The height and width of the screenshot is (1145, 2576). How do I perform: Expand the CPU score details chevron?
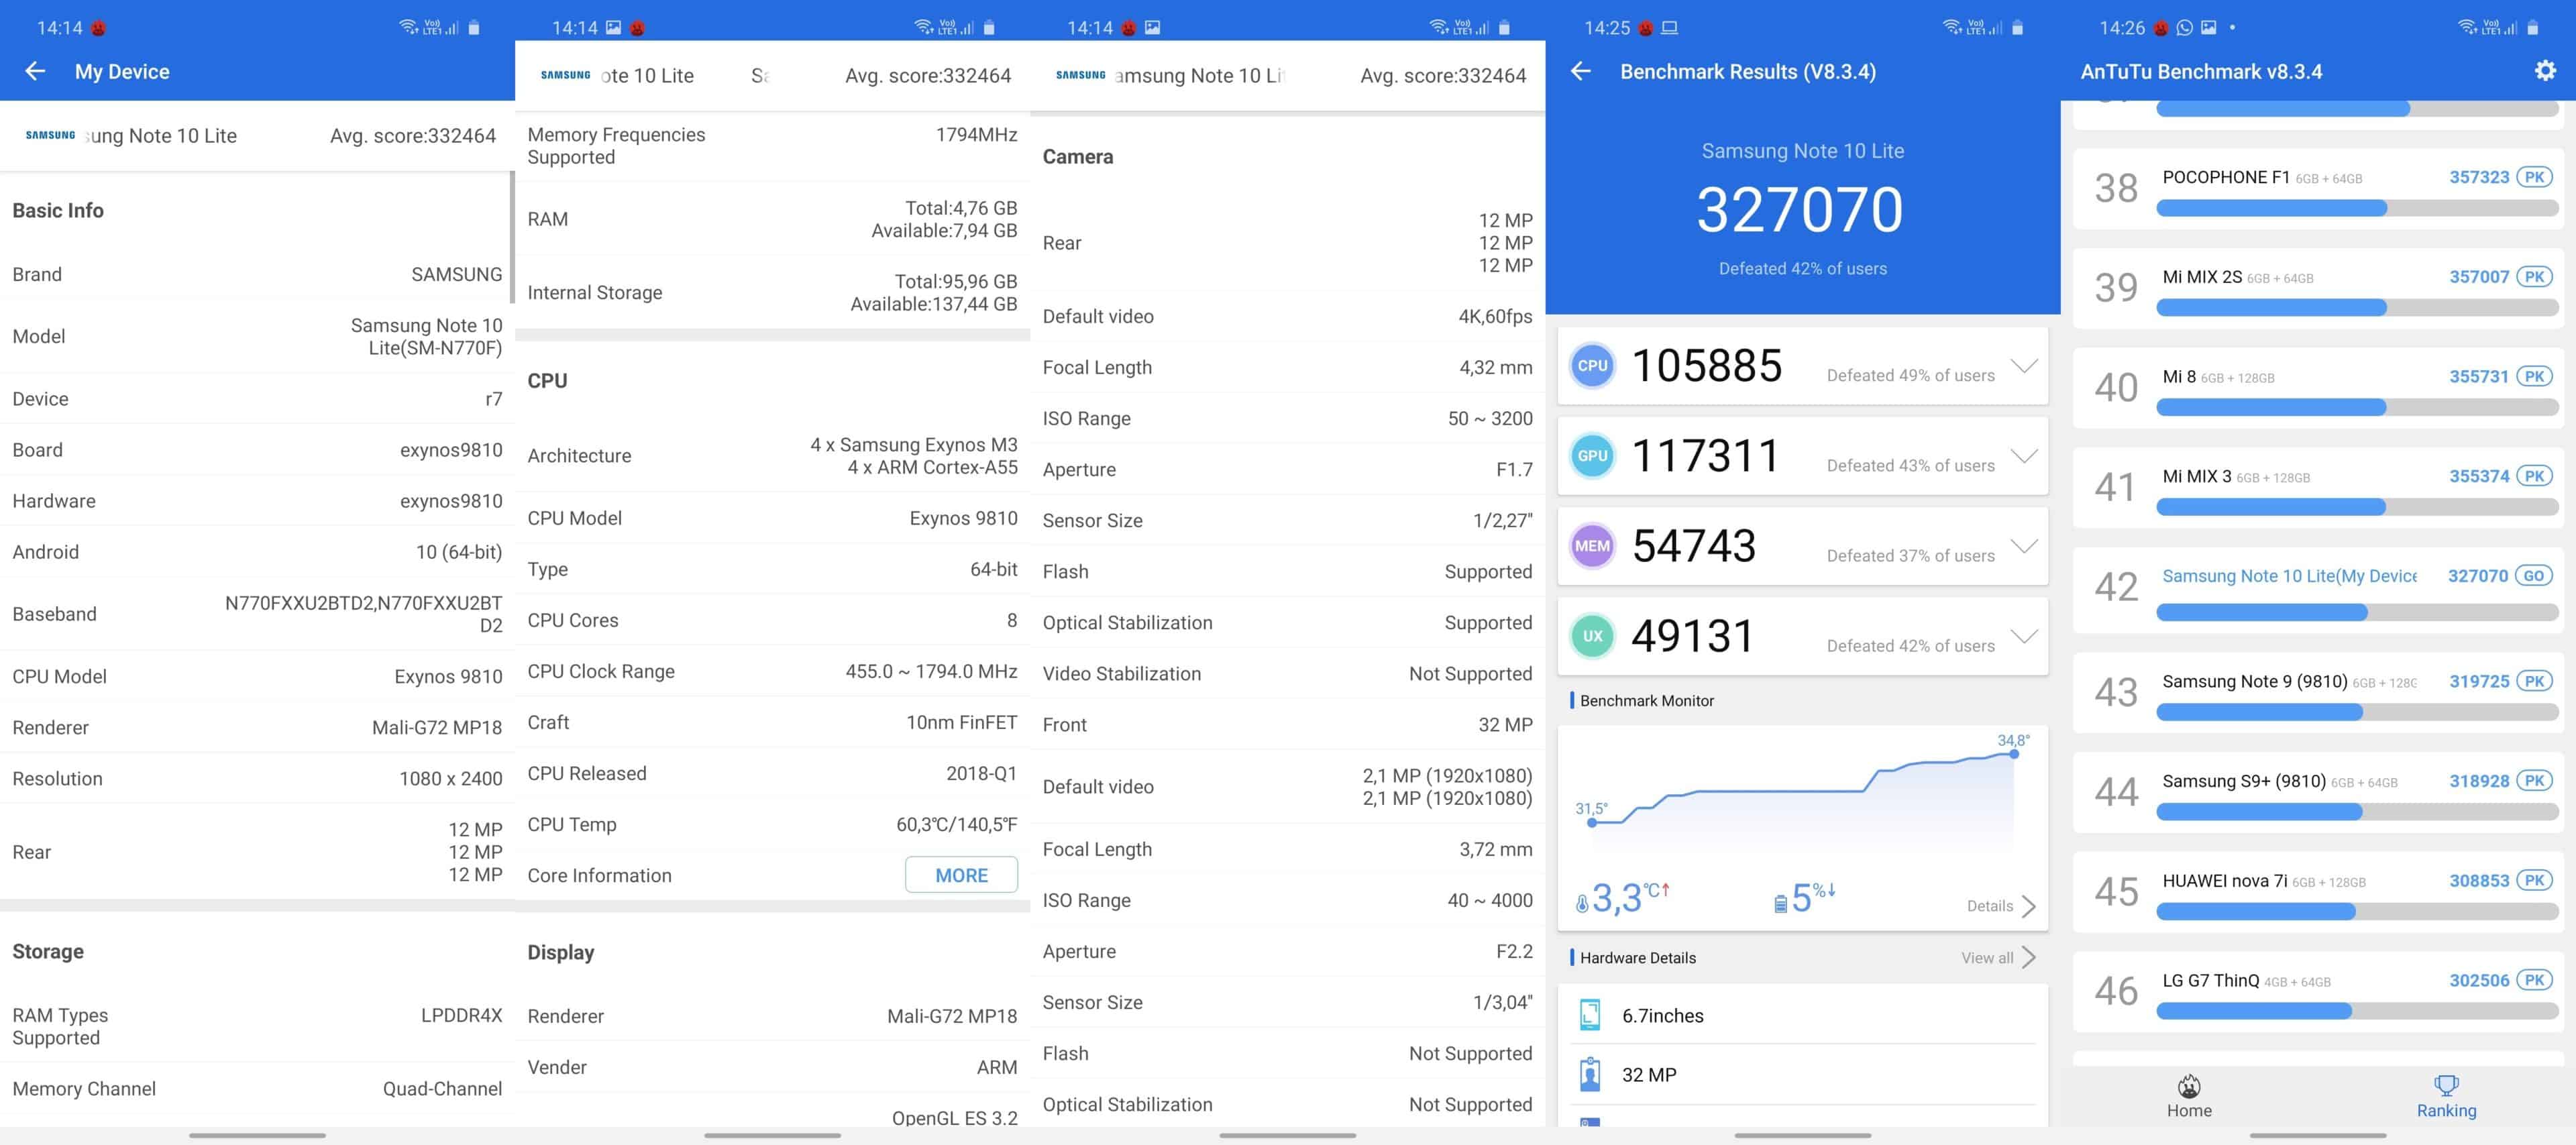[x=2024, y=366]
